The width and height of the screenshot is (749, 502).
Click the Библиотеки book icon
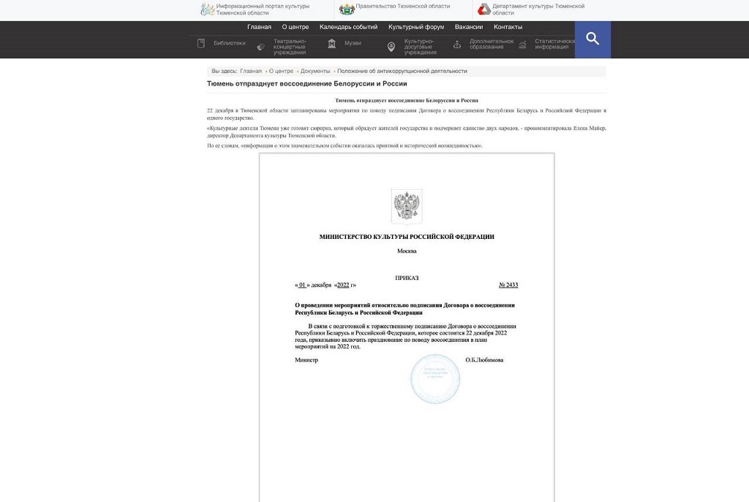201,44
